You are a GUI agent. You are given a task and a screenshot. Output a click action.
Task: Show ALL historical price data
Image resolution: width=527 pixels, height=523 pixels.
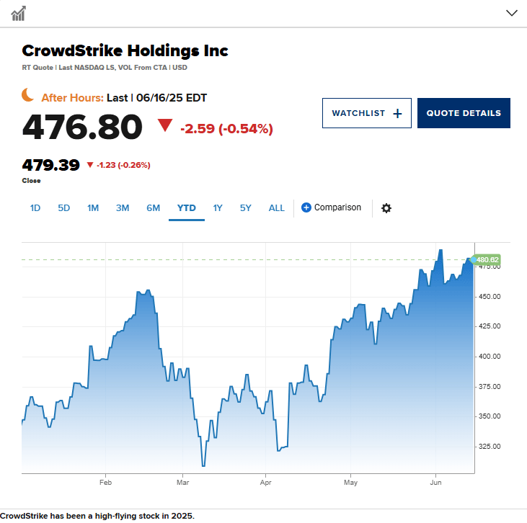pos(276,208)
